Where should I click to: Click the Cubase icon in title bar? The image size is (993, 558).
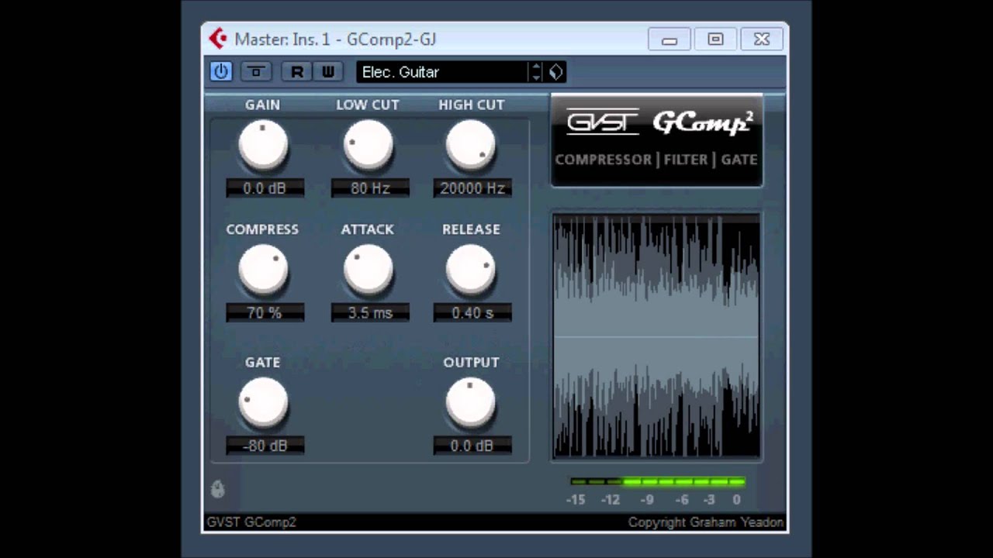(218, 38)
